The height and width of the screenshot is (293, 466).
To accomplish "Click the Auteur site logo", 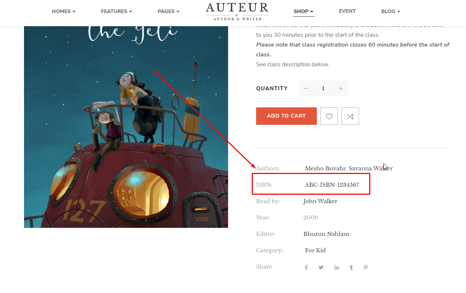I will point(237,11).
